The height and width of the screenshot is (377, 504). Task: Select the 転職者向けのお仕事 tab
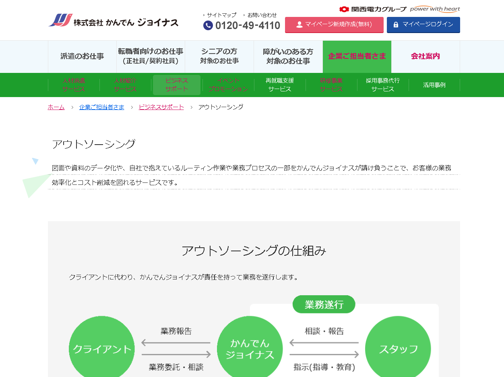point(151,56)
